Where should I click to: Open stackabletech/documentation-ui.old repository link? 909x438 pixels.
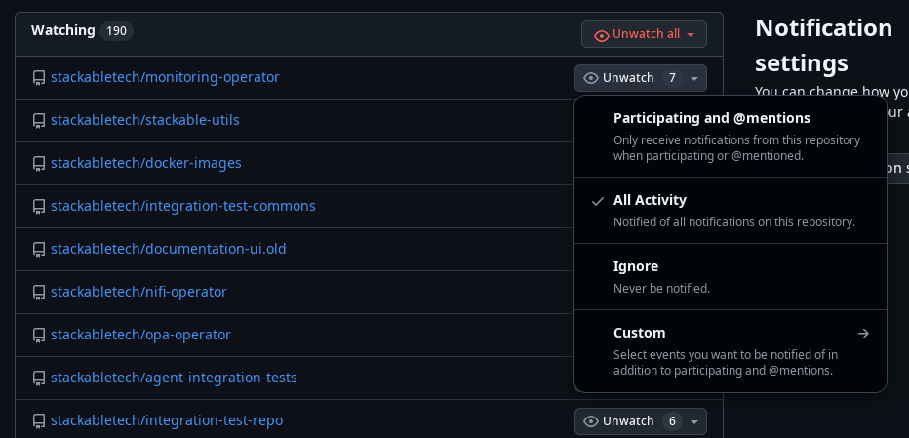point(169,249)
